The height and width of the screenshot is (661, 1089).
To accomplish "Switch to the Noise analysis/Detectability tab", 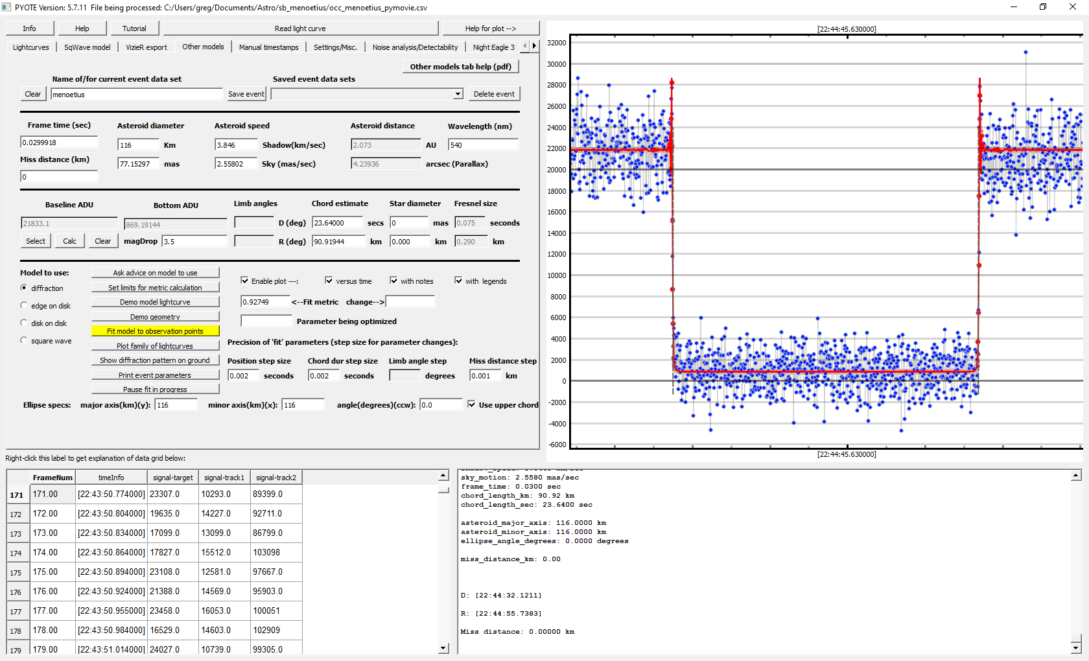I will point(415,47).
